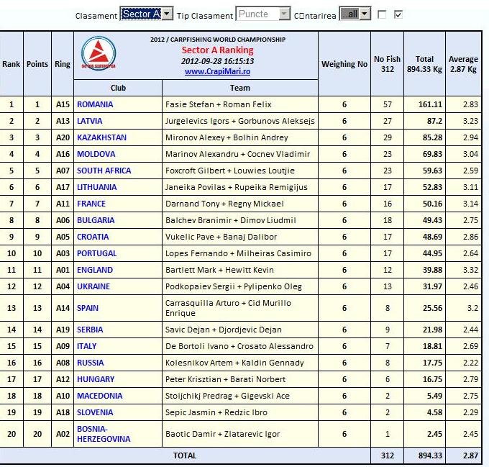Click the SOUTH AFRICA club link

(x=104, y=171)
